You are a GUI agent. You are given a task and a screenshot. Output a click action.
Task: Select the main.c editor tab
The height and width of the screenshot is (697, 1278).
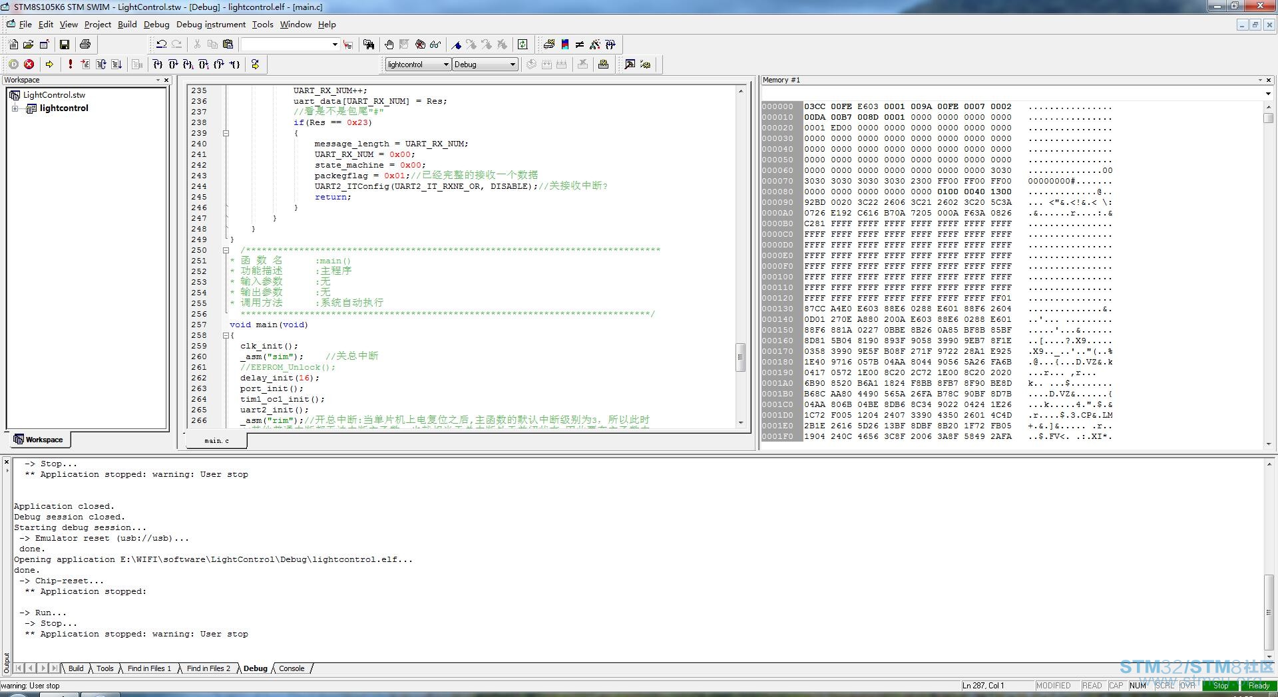pos(216,440)
